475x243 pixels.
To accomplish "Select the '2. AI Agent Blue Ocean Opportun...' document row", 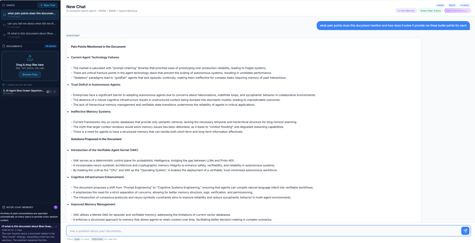I will [30, 92].
